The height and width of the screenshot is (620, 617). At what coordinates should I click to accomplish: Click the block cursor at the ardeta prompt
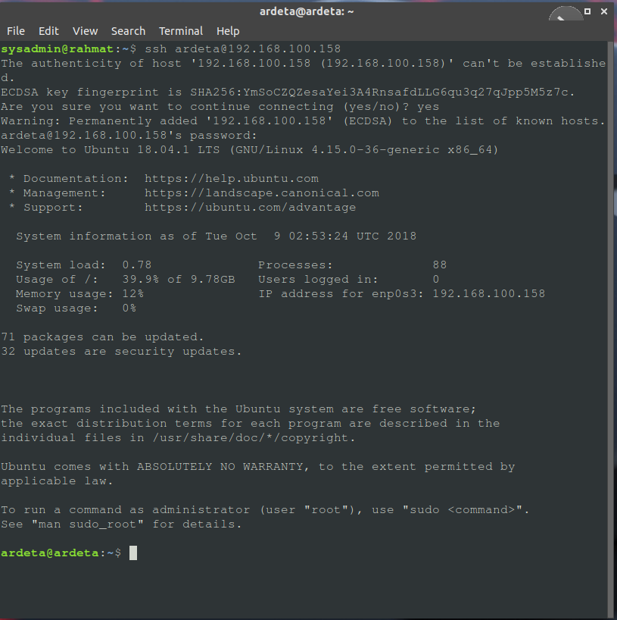click(x=133, y=553)
